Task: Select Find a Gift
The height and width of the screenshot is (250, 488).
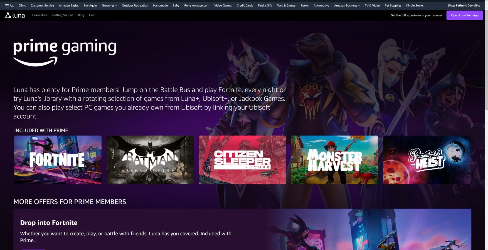Action: coord(265,6)
